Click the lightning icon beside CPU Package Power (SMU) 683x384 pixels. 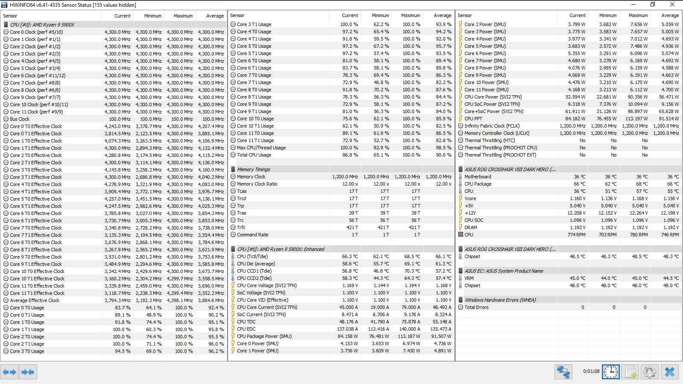pyautogui.click(x=233, y=336)
